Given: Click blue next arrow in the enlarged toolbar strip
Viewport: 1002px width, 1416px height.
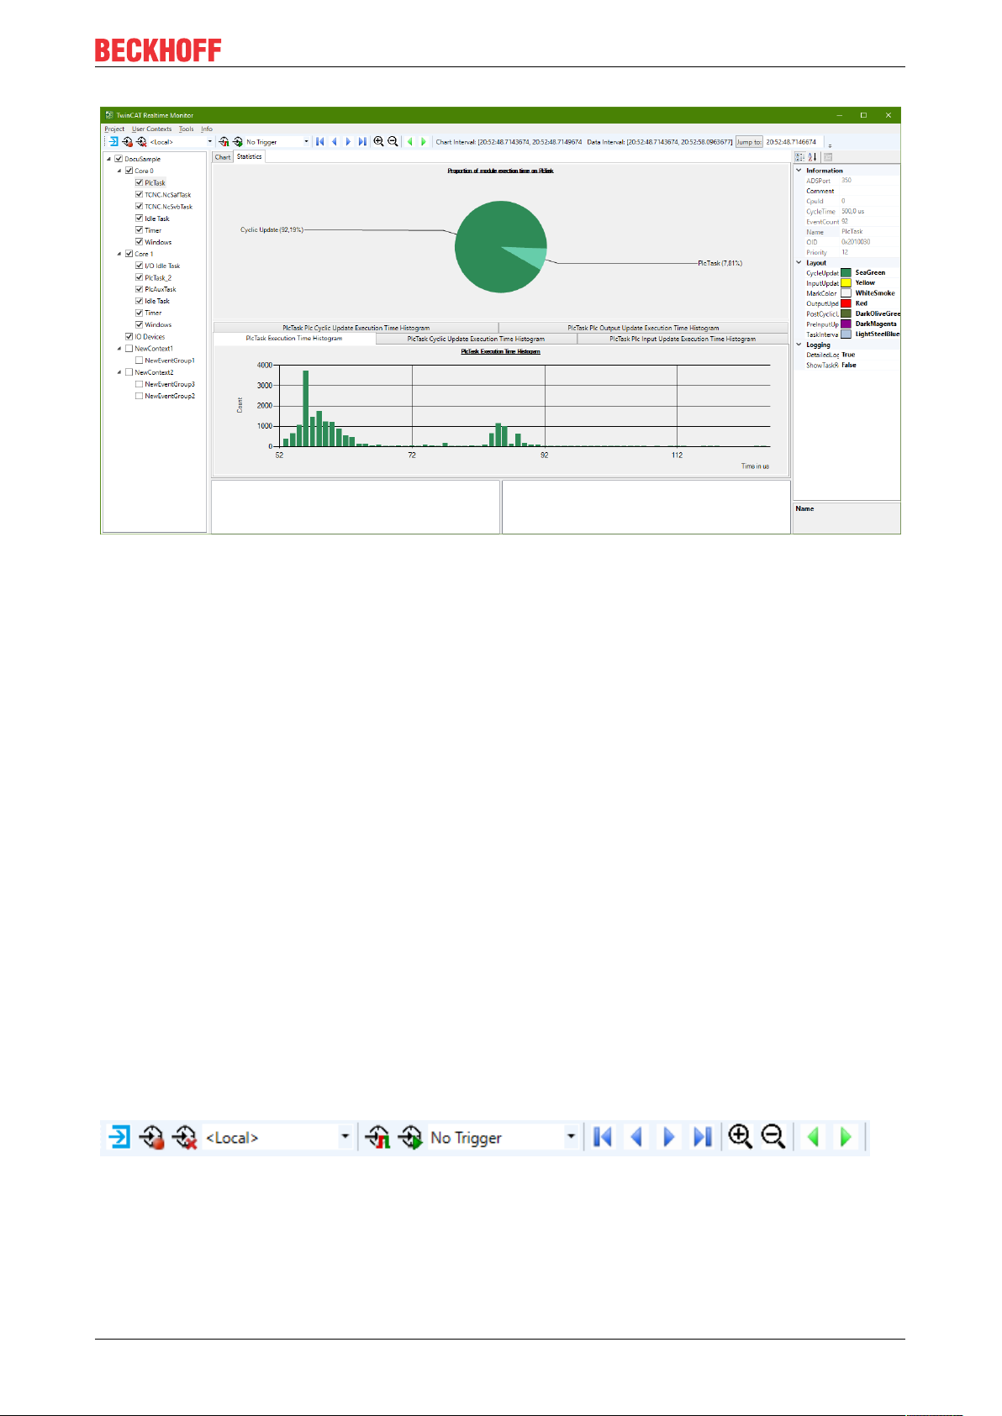Looking at the screenshot, I should click(x=669, y=1137).
